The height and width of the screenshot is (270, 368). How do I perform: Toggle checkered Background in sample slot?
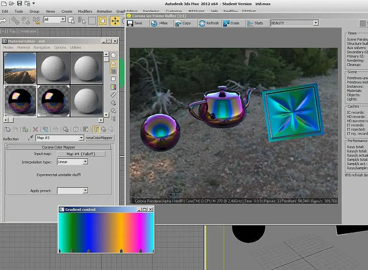click(x=113, y=71)
